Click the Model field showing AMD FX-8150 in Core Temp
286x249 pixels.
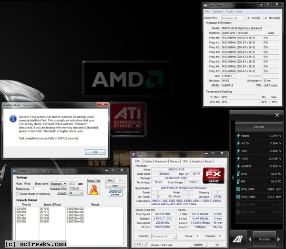pos(250,28)
